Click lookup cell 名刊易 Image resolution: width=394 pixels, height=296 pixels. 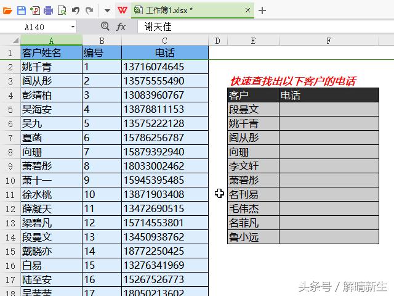pos(253,194)
